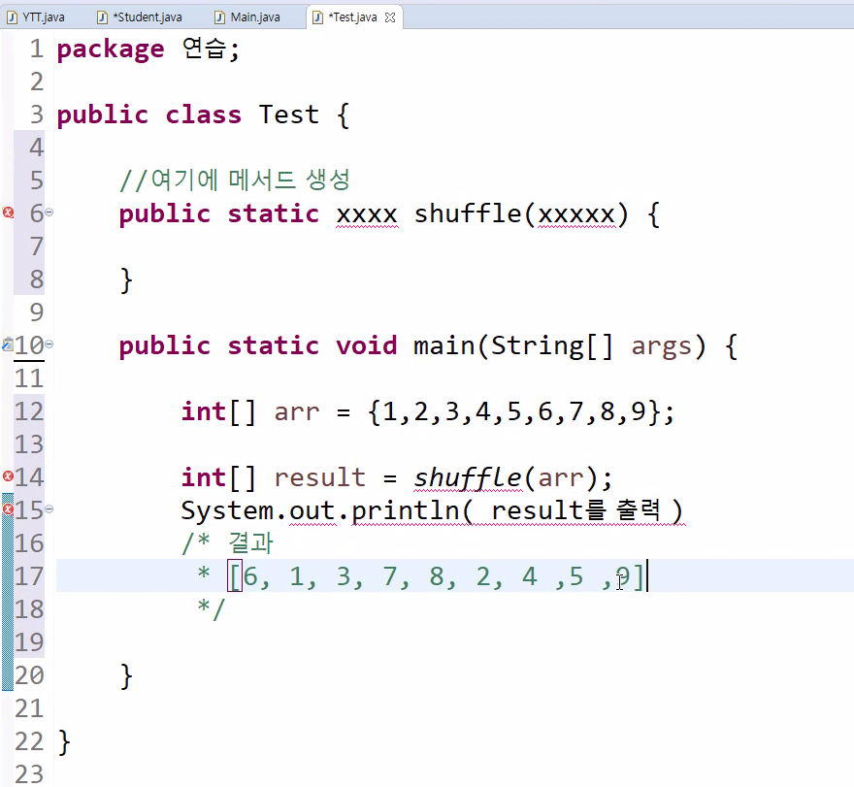The image size is (854, 787).
Task: Collapse the shuffle method fold at line 6
Action: [49, 212]
